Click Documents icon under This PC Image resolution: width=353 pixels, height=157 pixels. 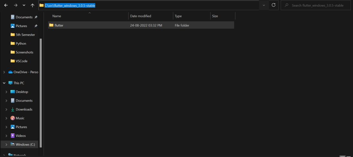point(13,101)
